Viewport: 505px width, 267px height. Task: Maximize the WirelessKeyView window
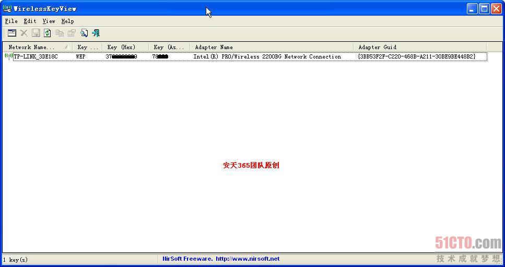[x=484, y=9]
